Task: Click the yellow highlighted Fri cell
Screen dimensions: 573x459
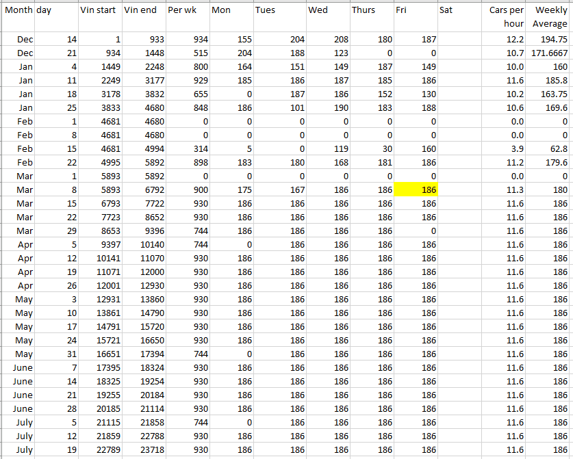Action: click(416, 190)
